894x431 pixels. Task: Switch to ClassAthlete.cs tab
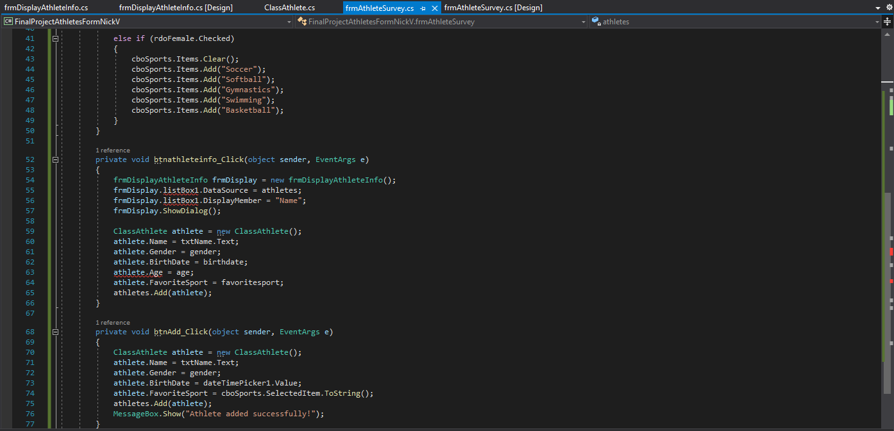point(289,8)
